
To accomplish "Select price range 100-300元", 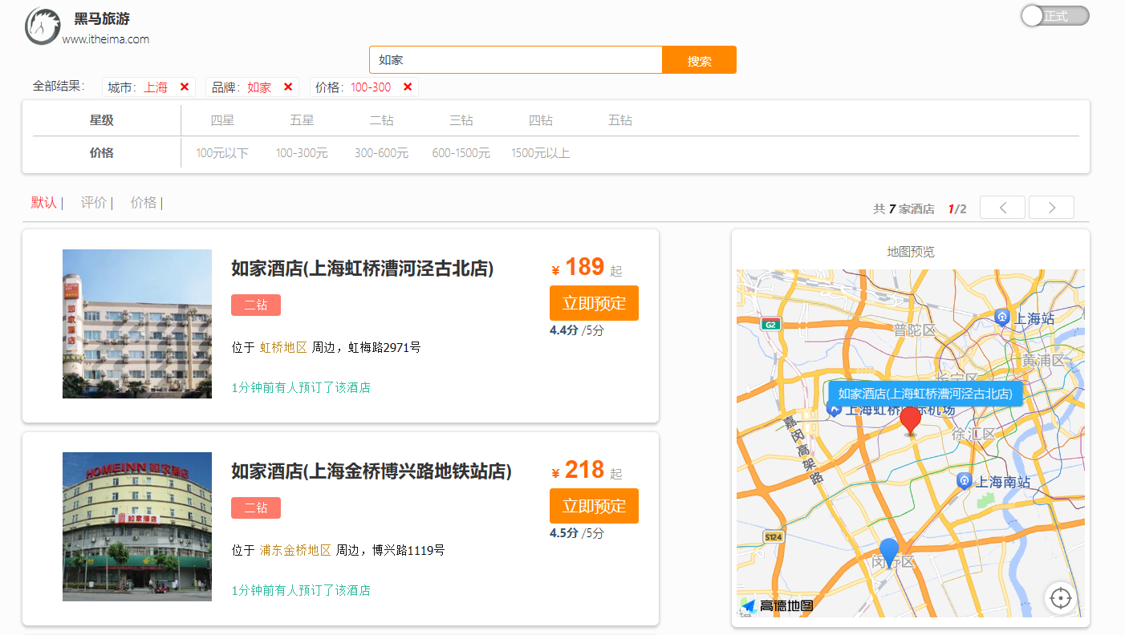I will click(302, 153).
